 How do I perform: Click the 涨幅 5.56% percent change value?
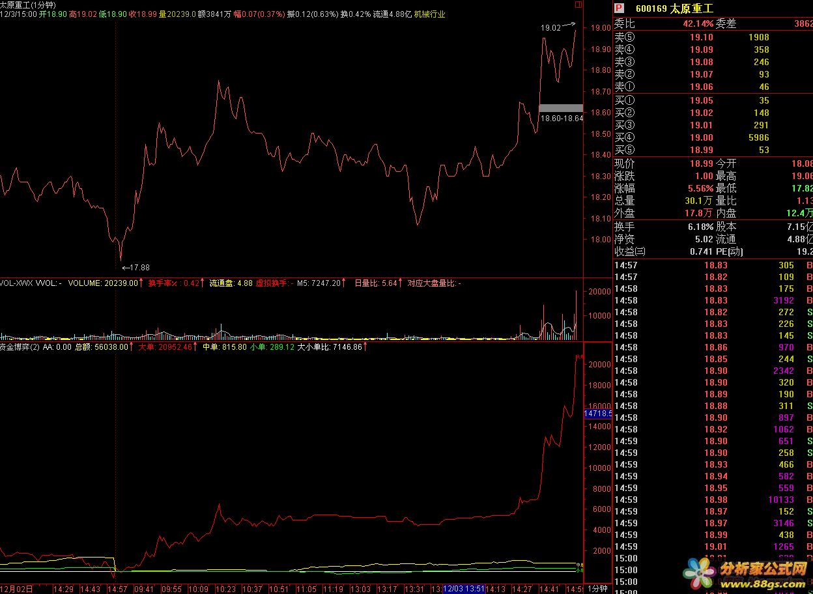pos(700,188)
